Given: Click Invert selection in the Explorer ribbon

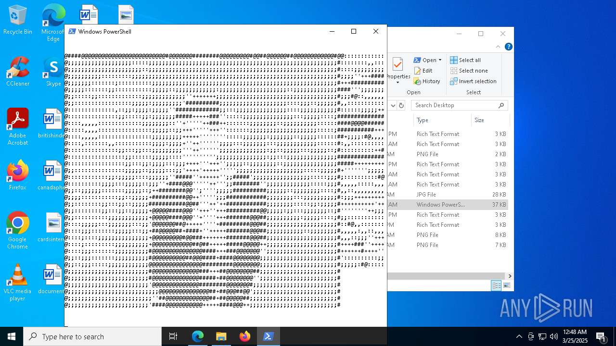Looking at the screenshot, I should 473,81.
